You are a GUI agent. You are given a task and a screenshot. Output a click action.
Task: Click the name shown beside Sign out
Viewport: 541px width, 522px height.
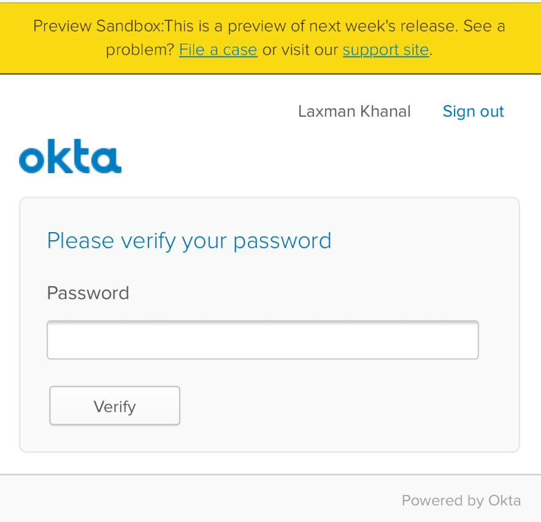355,111
